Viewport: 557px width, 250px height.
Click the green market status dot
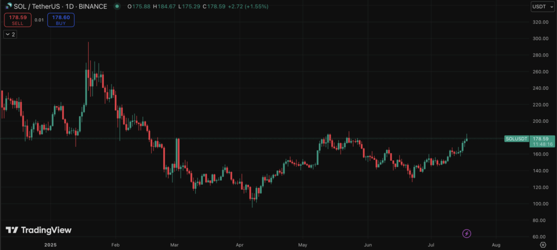tap(117, 7)
